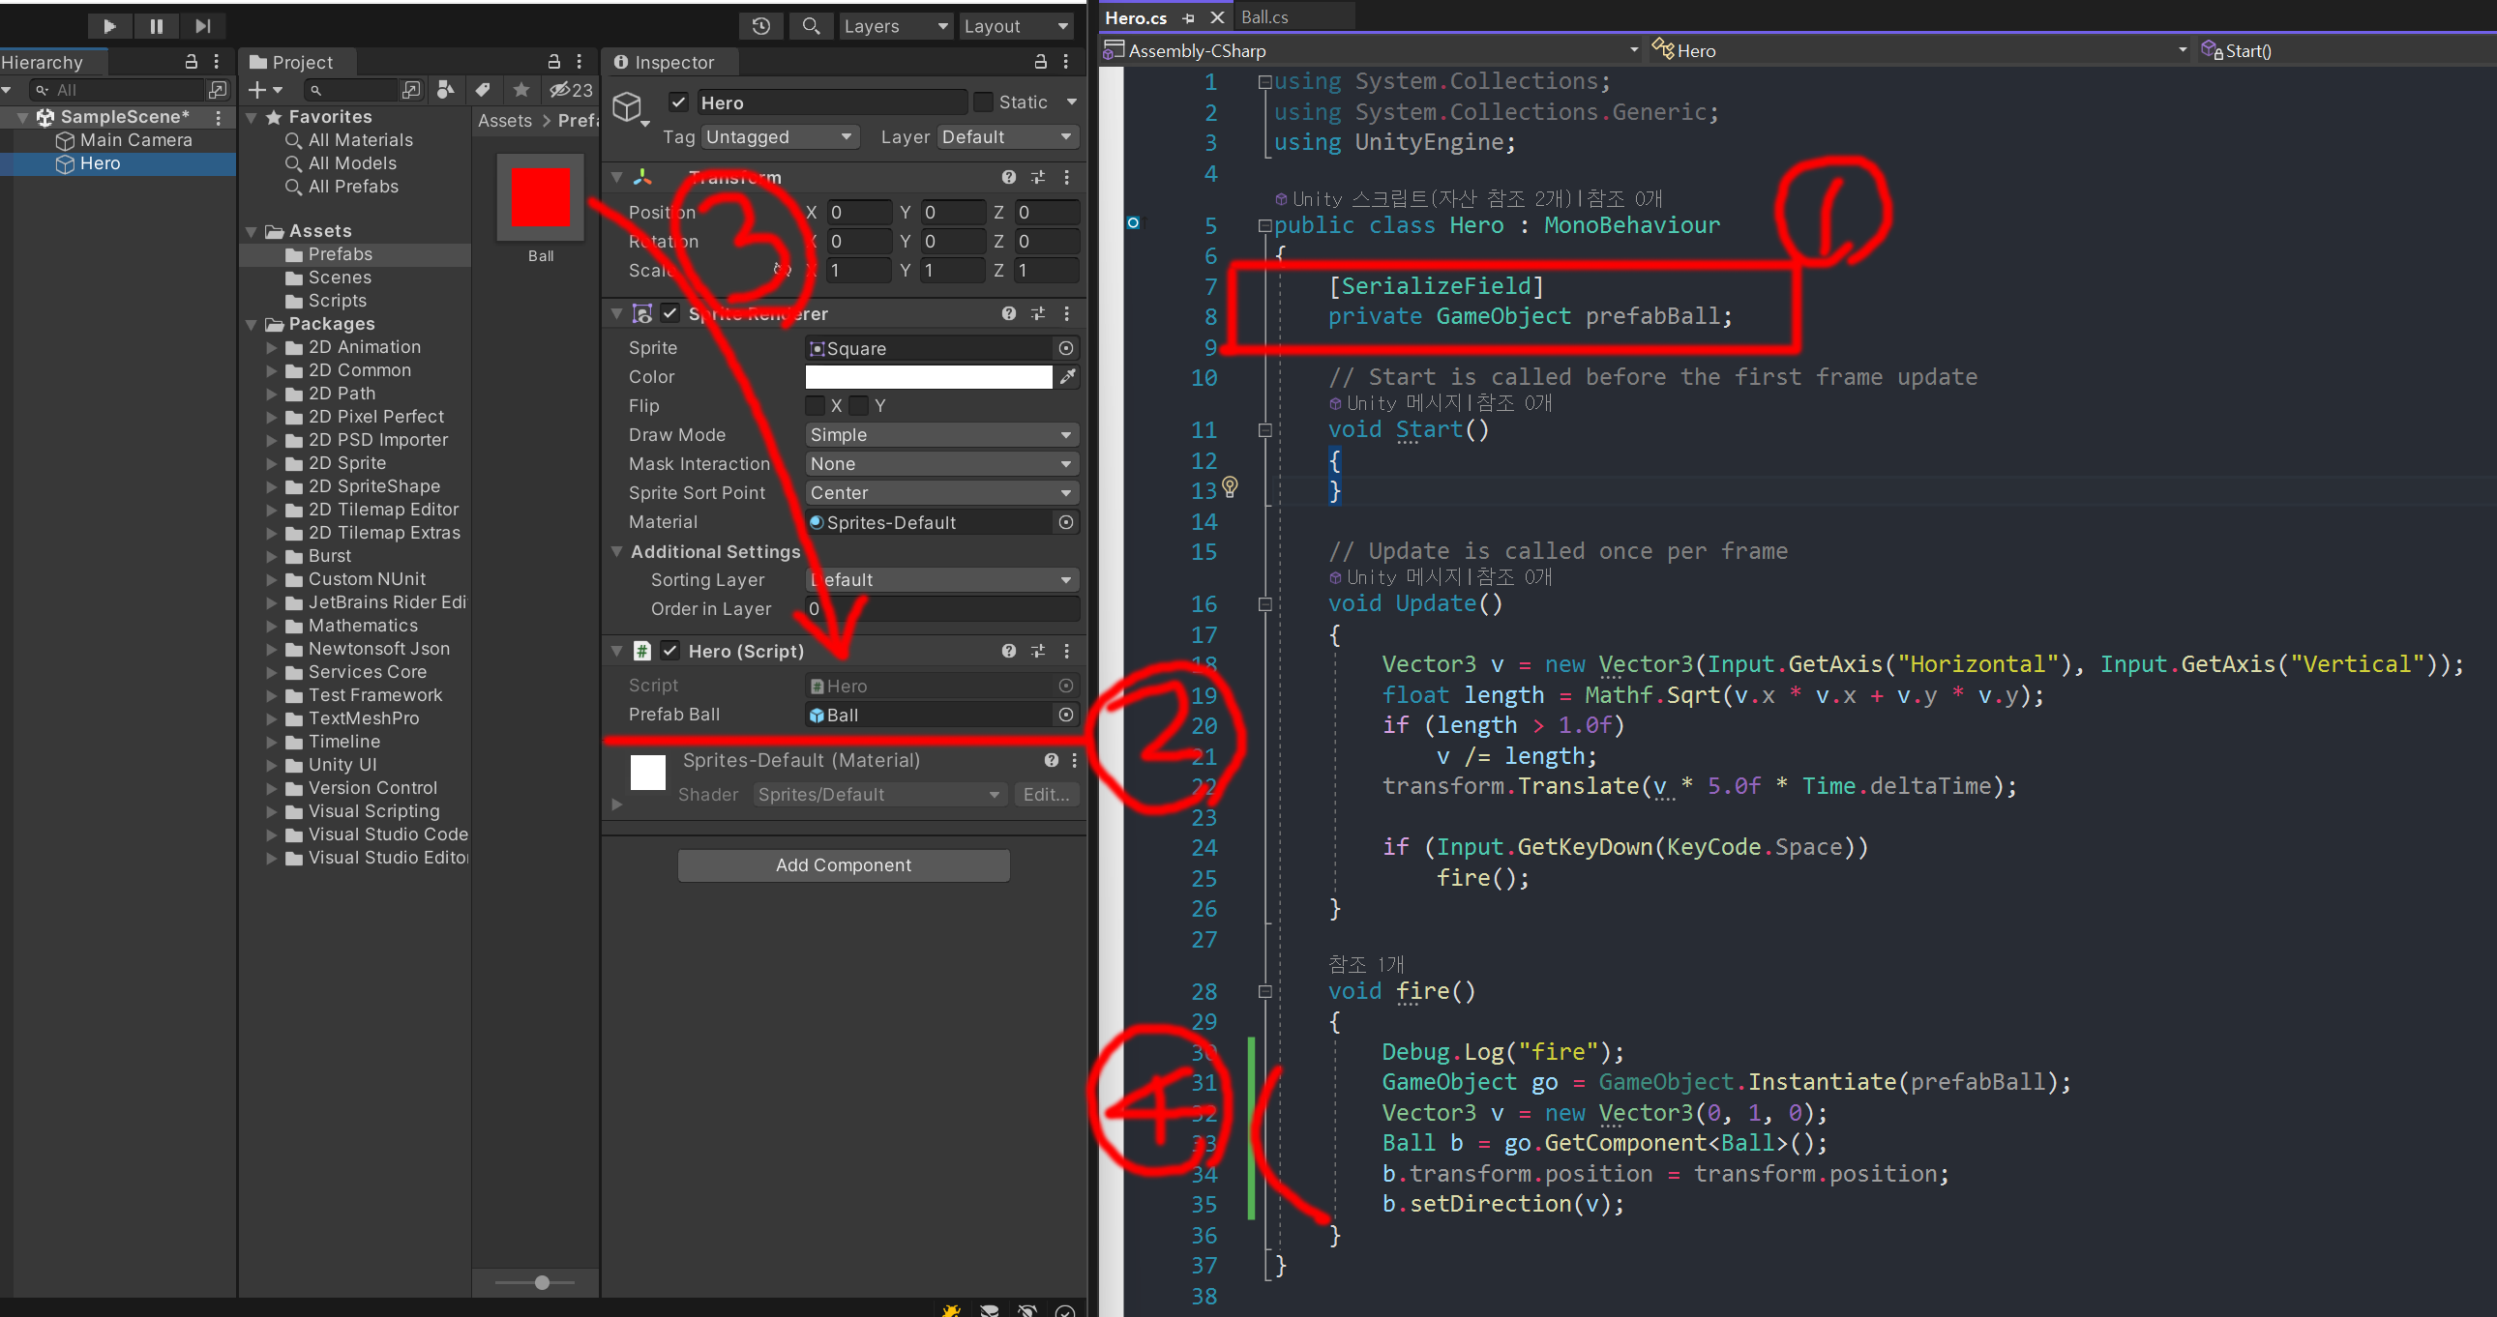Open the undo history icon
Screen dimensions: 2497x1317
761,26
